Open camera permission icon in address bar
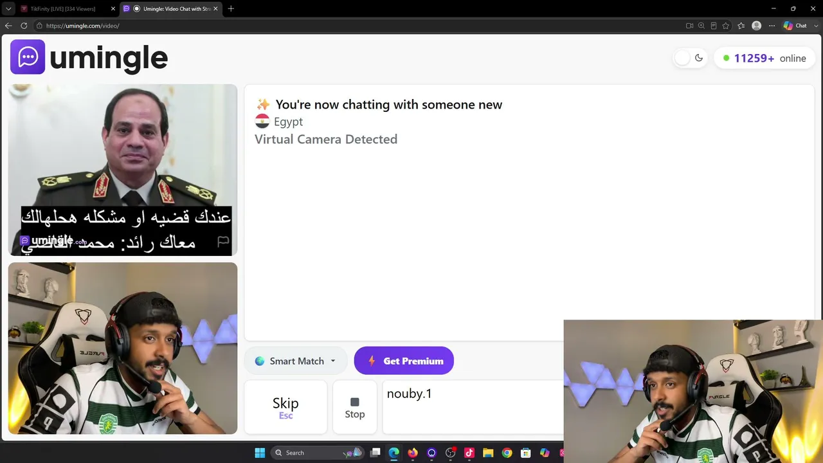The image size is (823, 463). (x=689, y=26)
